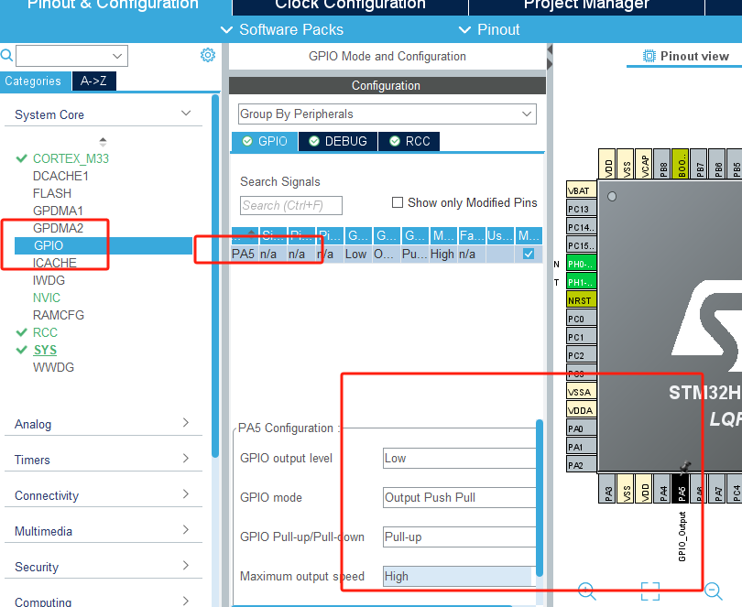Click inside the Search Signals field
This screenshot has height=607, width=742.
293,206
